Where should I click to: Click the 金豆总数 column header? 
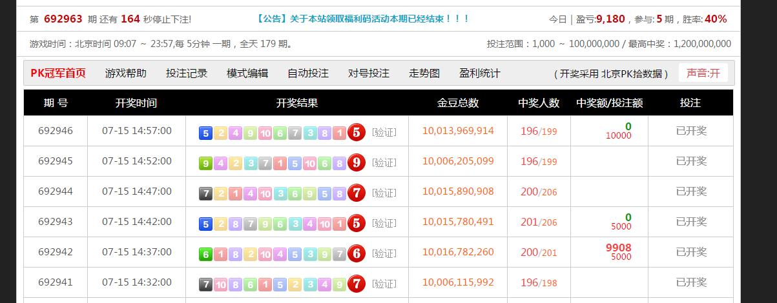[458, 103]
